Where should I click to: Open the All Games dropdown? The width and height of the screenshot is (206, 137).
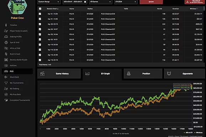pyautogui.click(x=101, y=2)
